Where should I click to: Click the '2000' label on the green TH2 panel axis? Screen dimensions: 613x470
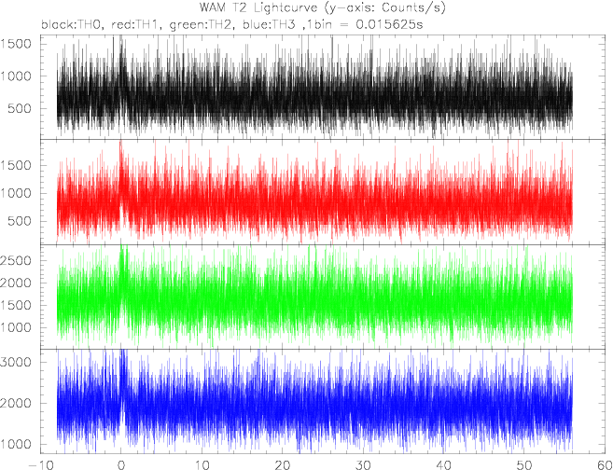tap(16, 283)
